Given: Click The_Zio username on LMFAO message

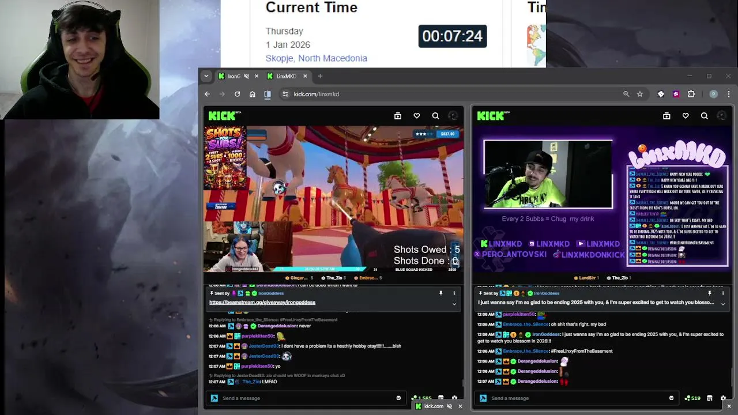Looking at the screenshot, I should coord(251,382).
